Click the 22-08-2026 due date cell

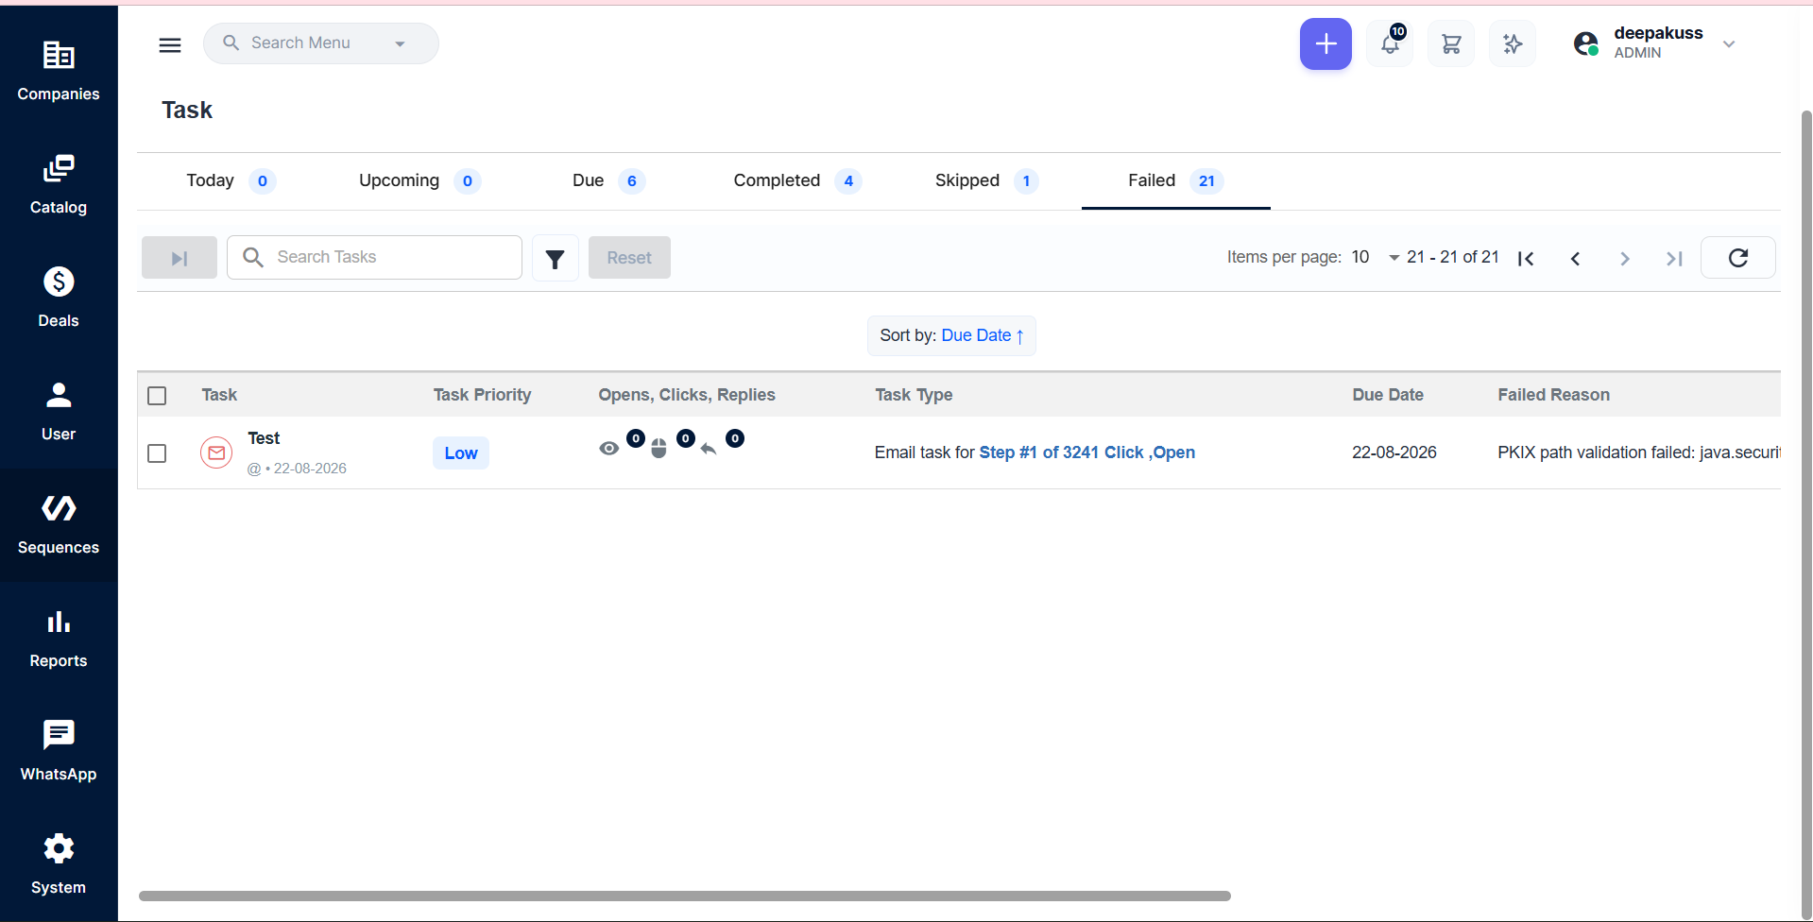pyautogui.click(x=1394, y=452)
